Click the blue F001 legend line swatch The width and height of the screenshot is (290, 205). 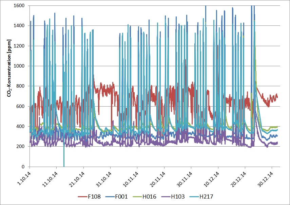[x=110, y=197]
